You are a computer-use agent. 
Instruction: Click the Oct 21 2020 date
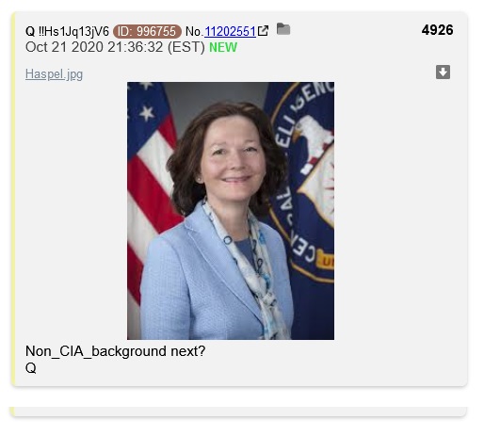tap(64, 47)
